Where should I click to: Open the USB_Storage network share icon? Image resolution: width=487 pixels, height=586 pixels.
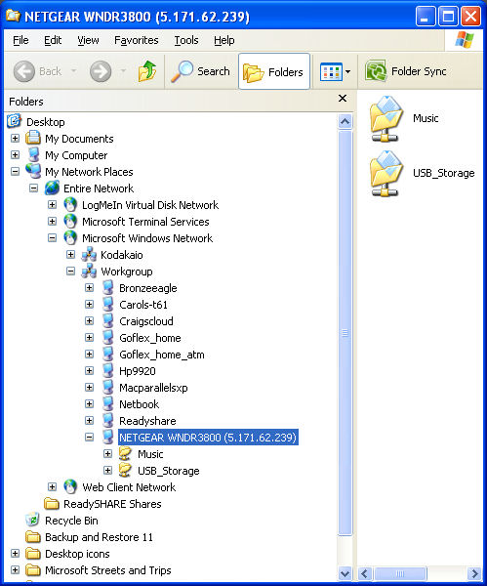coord(386,174)
